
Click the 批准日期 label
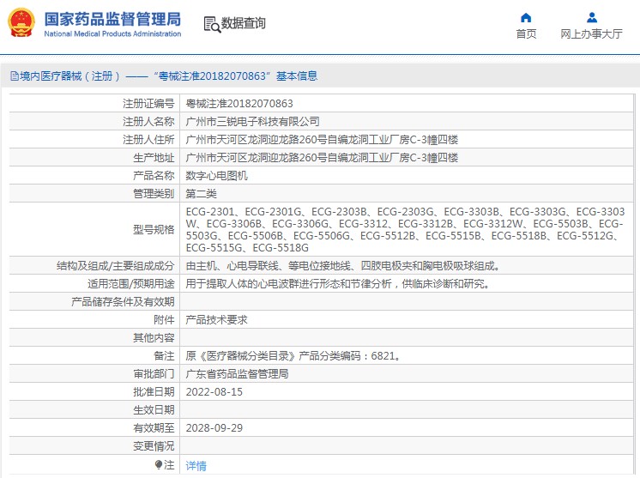(x=154, y=392)
